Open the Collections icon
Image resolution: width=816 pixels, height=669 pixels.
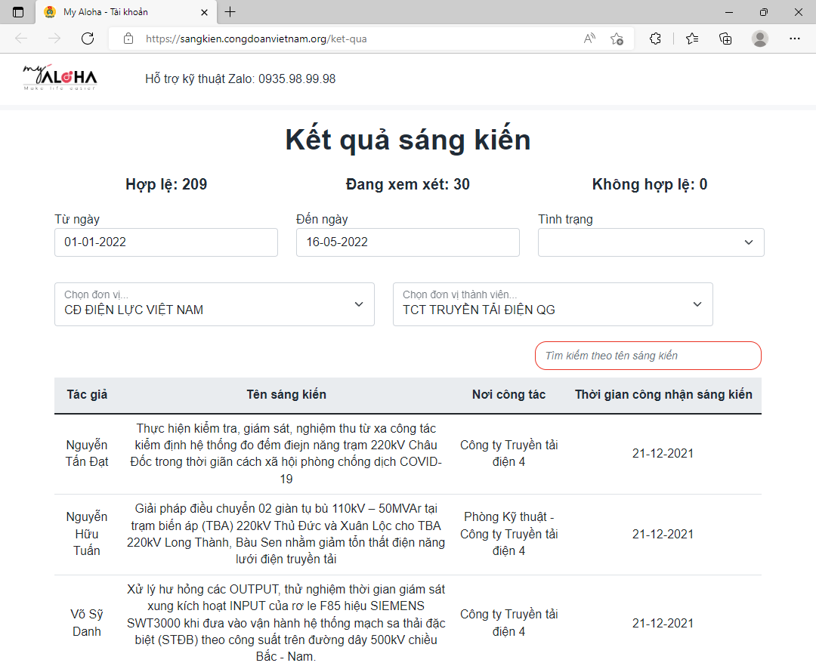(x=725, y=39)
